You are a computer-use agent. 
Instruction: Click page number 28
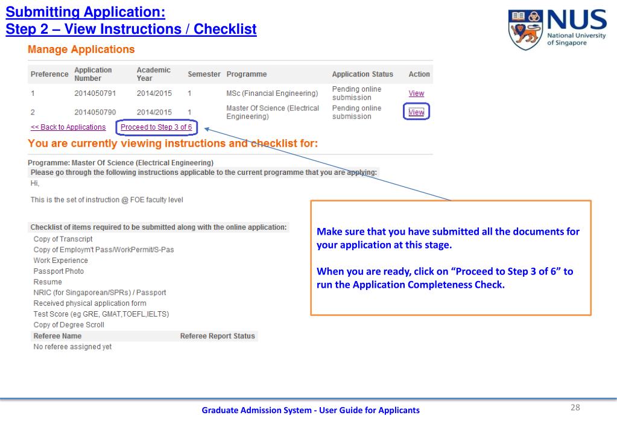575,407
